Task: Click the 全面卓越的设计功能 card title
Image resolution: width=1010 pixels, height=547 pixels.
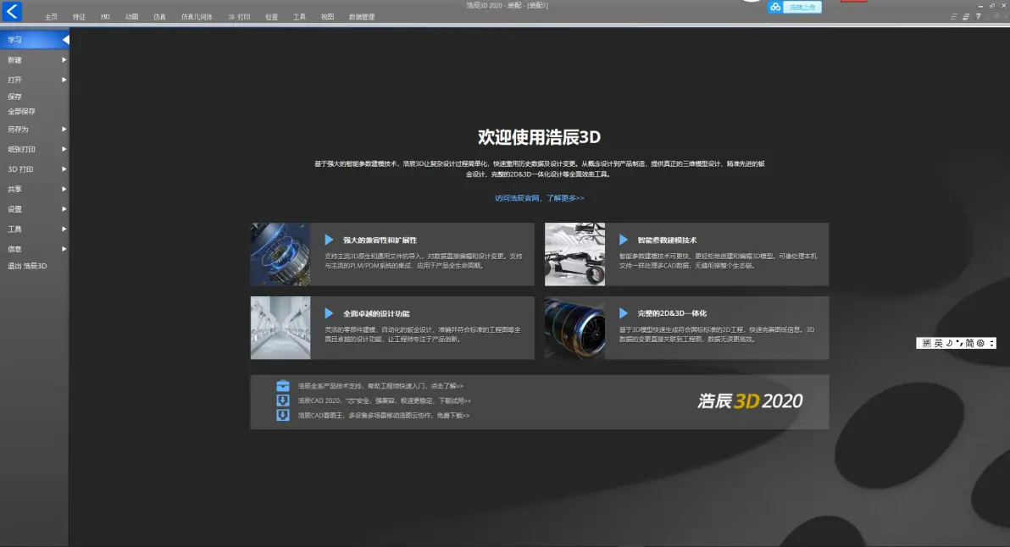Action: click(376, 313)
